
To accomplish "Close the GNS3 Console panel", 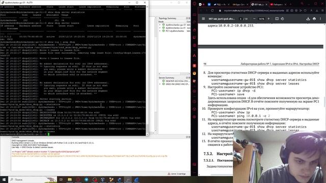I will click(x=189, y=137).
